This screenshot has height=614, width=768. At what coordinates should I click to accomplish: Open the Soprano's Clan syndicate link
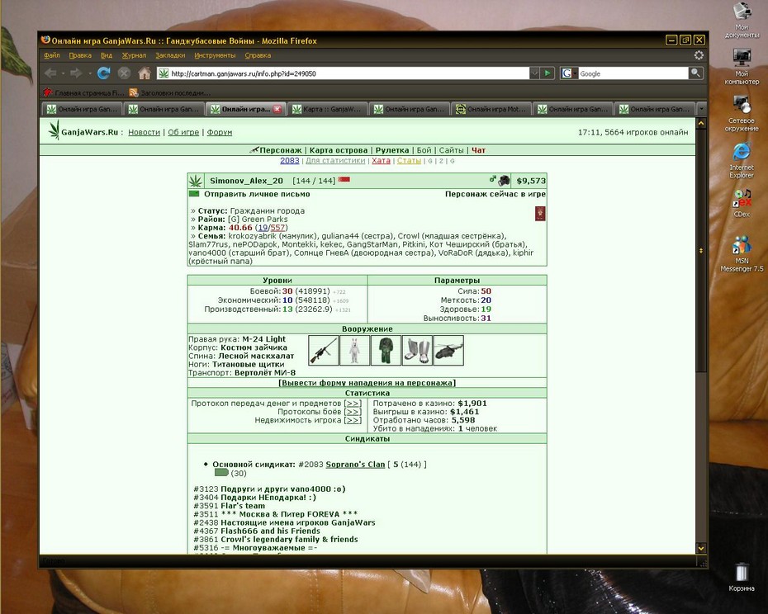coord(355,464)
